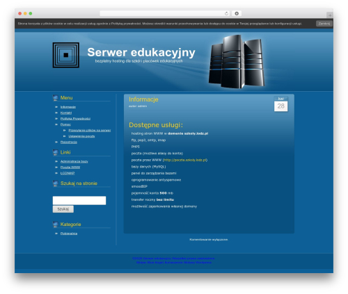Image resolution: width=348 pixels, height=294 pixels.
Task: Open the Rejestracja menu link
Action: [69, 142]
